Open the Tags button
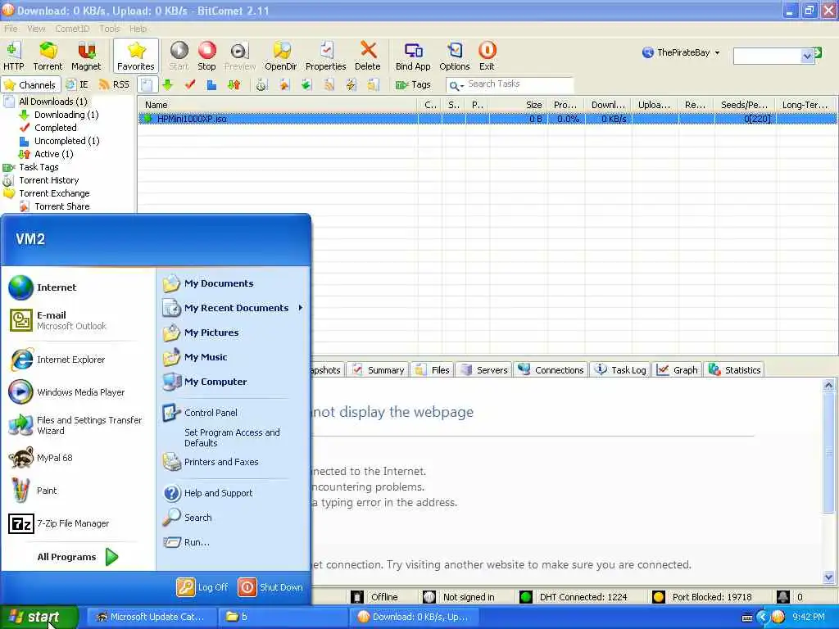 pyautogui.click(x=413, y=84)
